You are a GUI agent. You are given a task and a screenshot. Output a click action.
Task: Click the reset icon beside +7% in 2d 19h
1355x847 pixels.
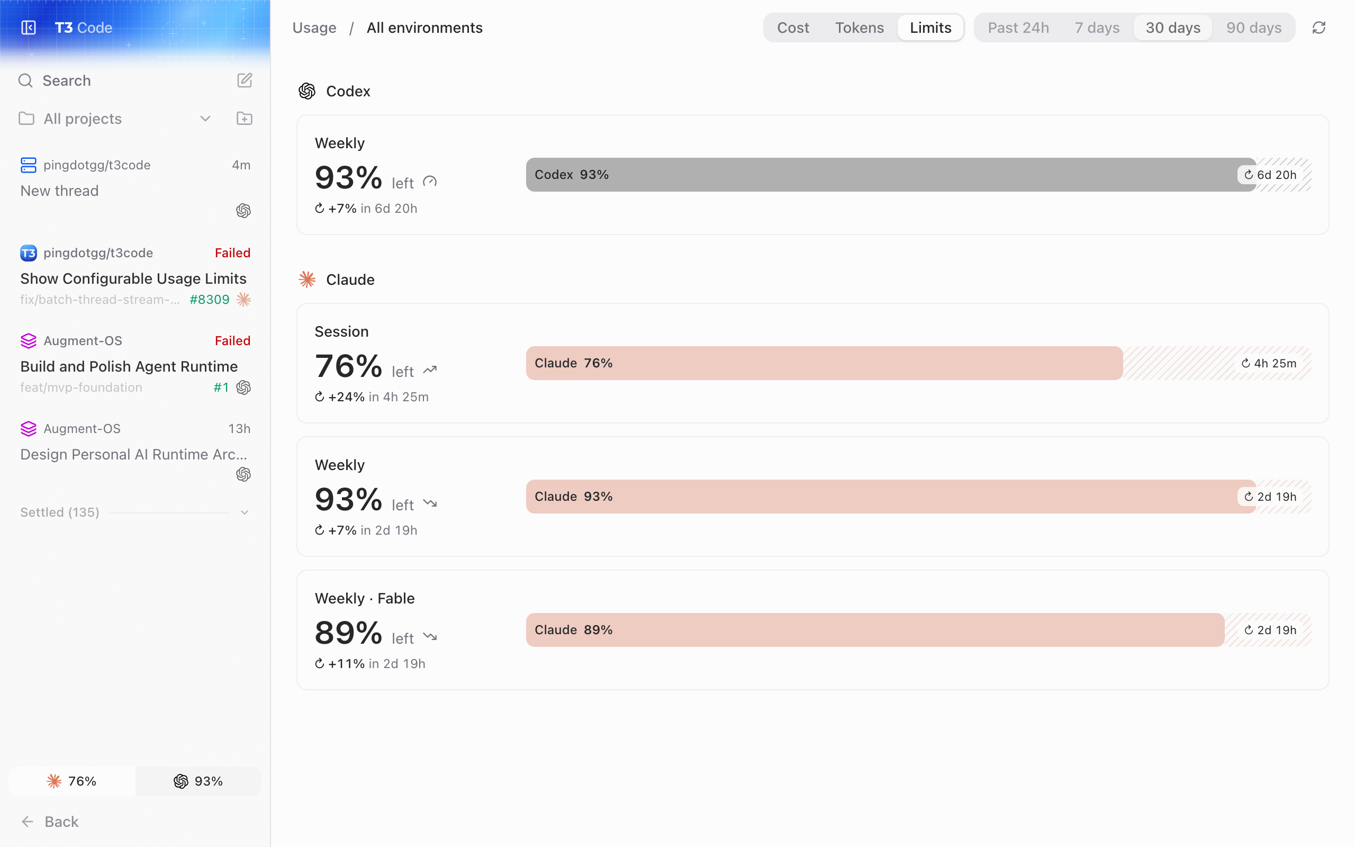320,530
